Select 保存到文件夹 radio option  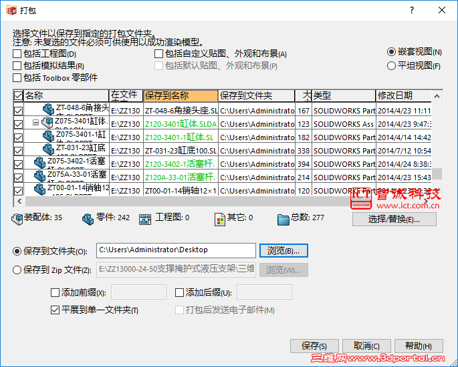point(17,251)
